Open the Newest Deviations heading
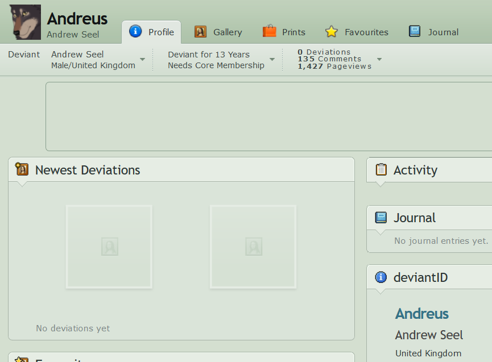This screenshot has width=492, height=362. (88, 170)
